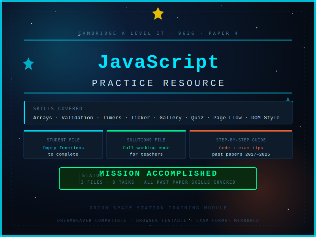Open the "Page Flow" skill entry

click(x=228, y=117)
